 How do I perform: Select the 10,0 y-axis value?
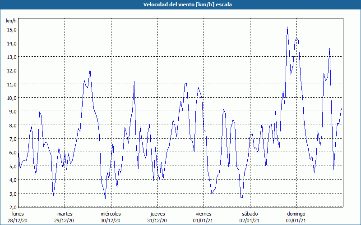(12, 98)
